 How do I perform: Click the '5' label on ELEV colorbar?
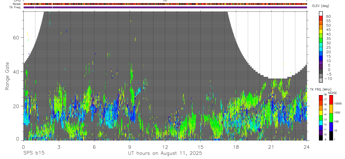coord(329,65)
